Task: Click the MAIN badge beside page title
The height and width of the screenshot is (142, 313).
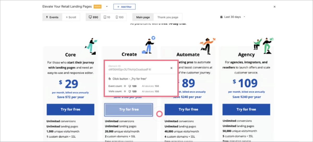Action: click(97, 7)
